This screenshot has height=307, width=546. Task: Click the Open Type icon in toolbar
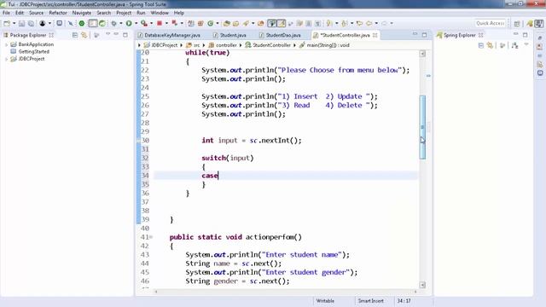(x=226, y=23)
